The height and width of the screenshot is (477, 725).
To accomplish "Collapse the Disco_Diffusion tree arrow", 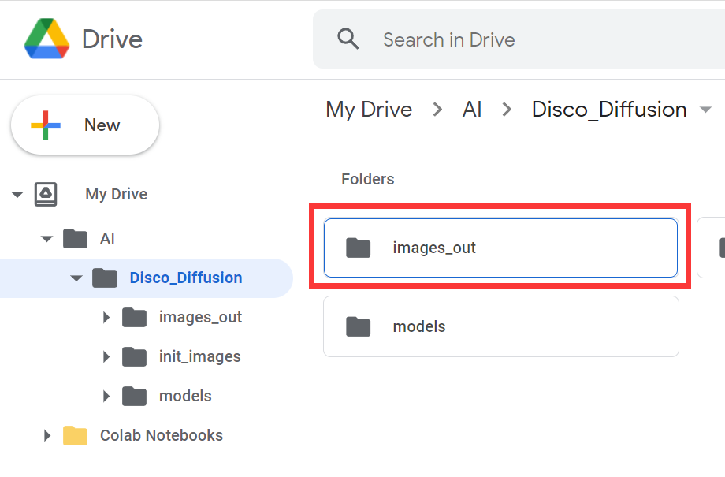I will [76, 278].
